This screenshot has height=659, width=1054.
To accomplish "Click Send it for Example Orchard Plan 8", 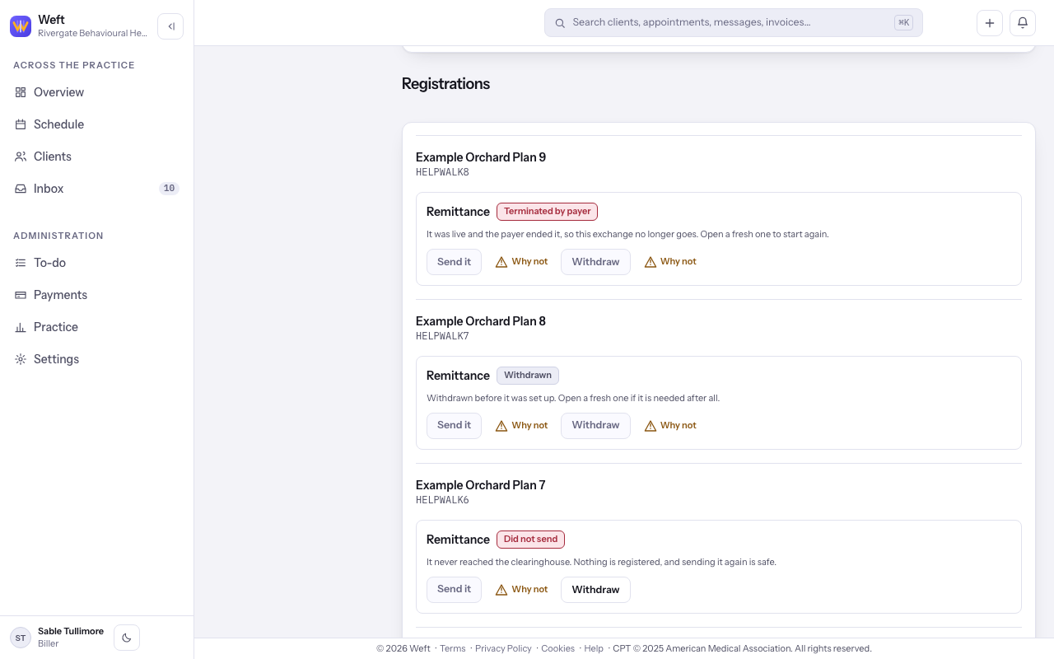I will click(454, 426).
